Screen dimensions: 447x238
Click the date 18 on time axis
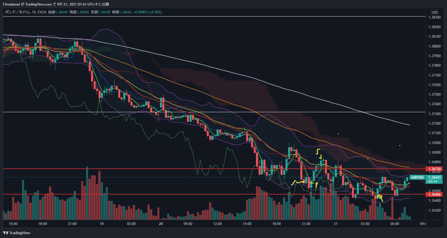point(102,224)
